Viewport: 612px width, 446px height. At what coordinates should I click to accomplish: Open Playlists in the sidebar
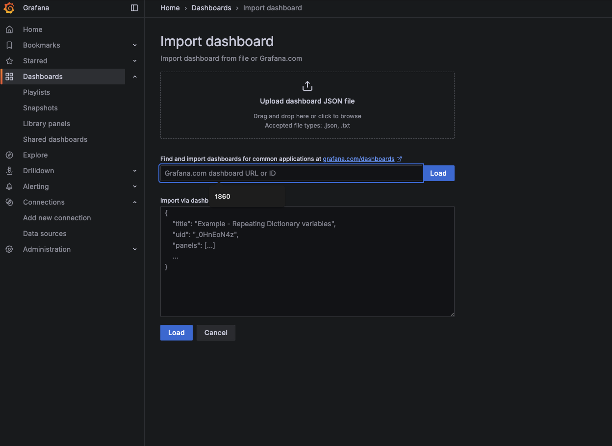36,92
